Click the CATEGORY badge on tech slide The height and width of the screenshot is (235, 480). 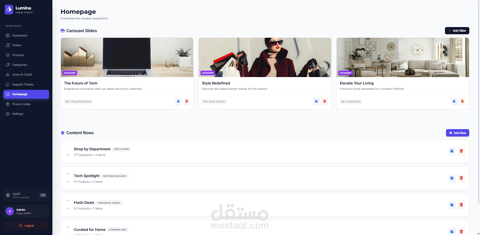click(70, 73)
